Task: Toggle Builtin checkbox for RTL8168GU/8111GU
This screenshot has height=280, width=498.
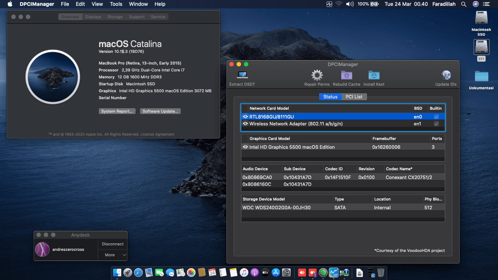Action: (x=436, y=117)
